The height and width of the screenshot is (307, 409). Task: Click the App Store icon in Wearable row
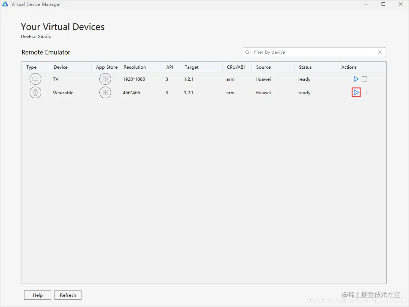[105, 92]
